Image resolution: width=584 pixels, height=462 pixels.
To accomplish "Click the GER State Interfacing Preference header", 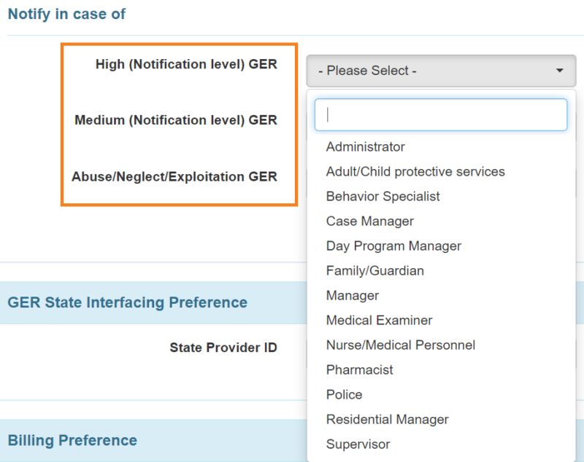I will coord(128,302).
